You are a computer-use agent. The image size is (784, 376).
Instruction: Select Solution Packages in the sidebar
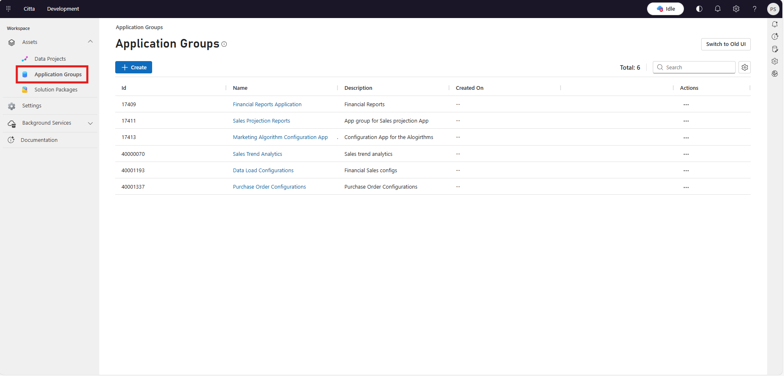point(56,90)
